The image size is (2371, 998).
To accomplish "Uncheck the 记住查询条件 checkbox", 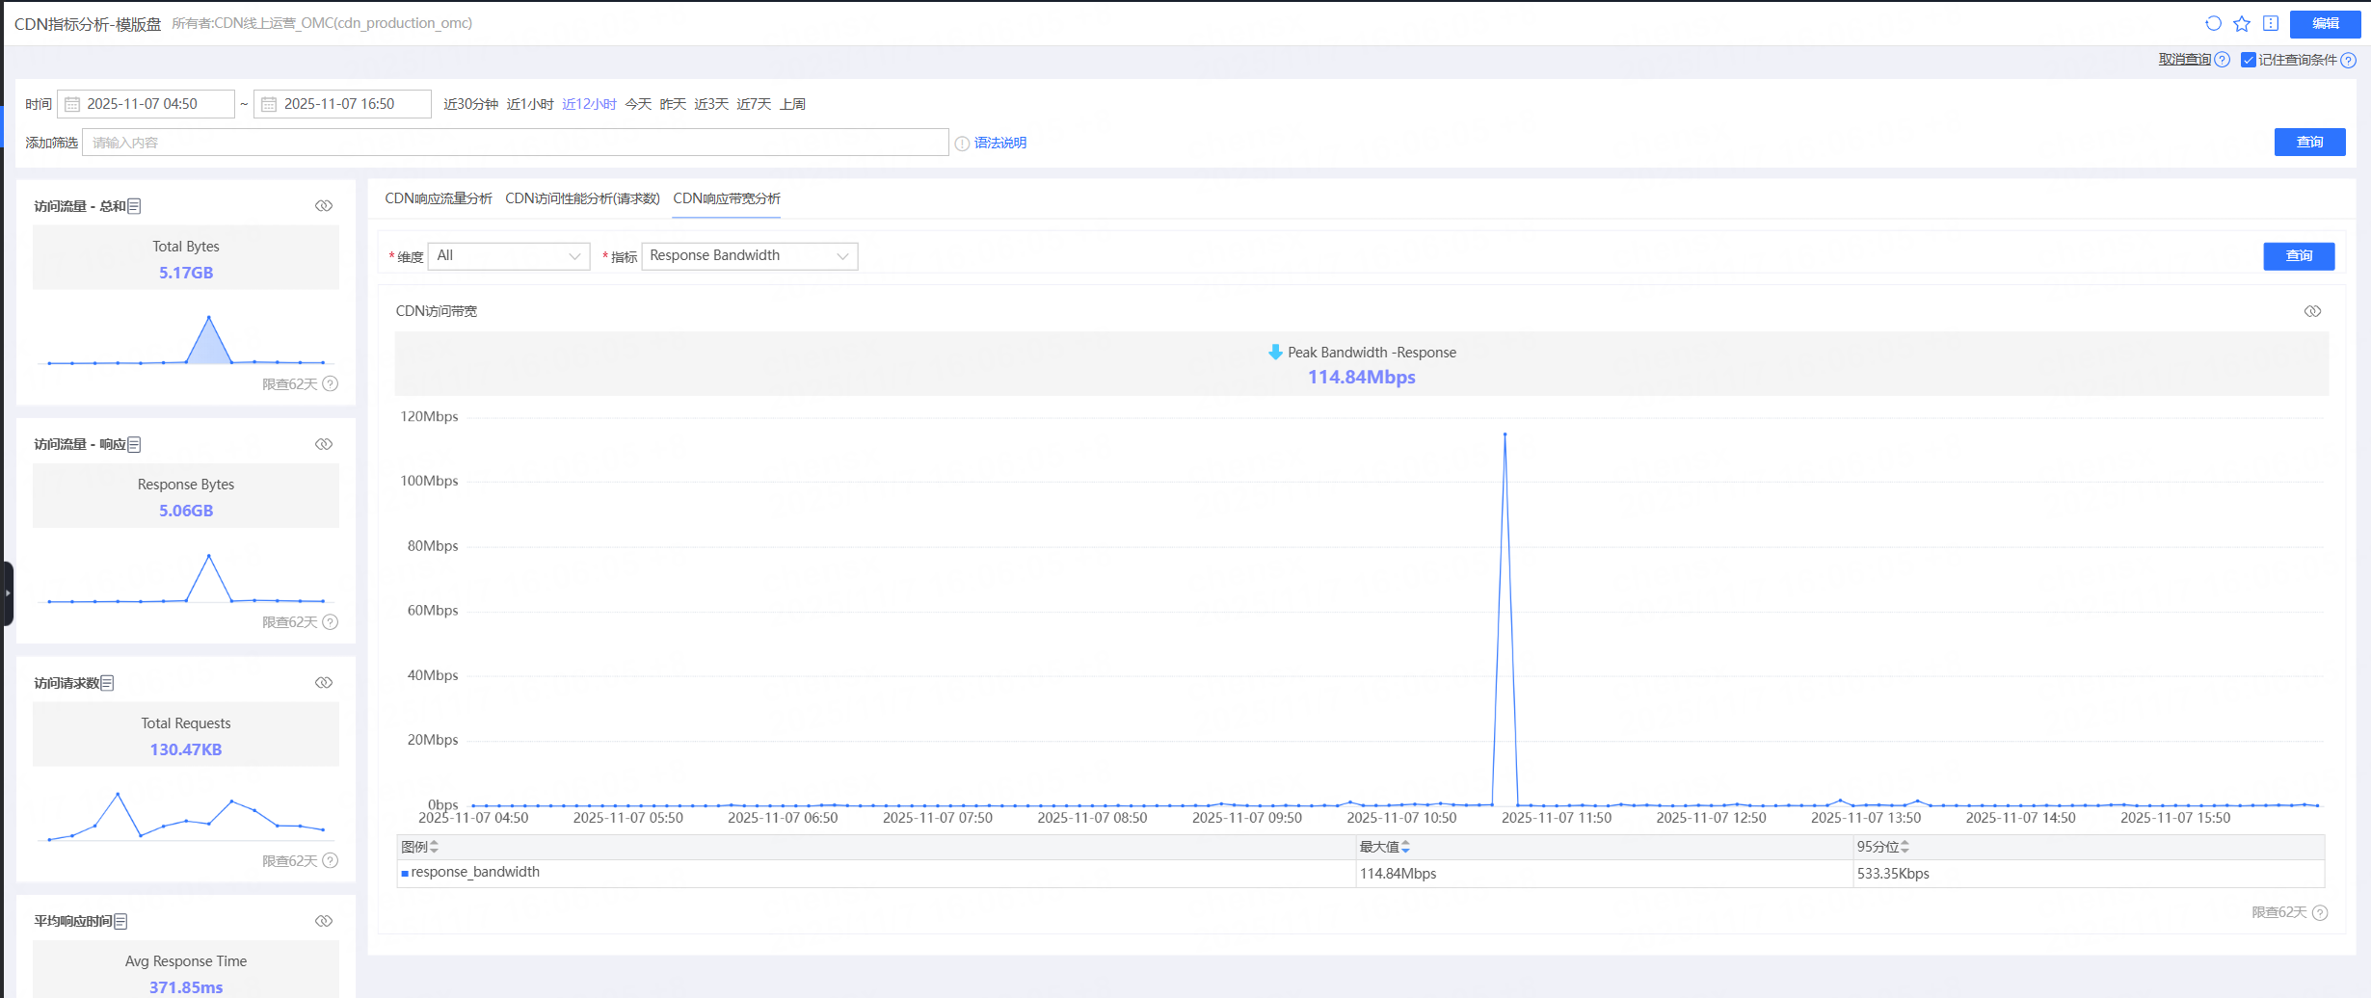I will [2248, 60].
